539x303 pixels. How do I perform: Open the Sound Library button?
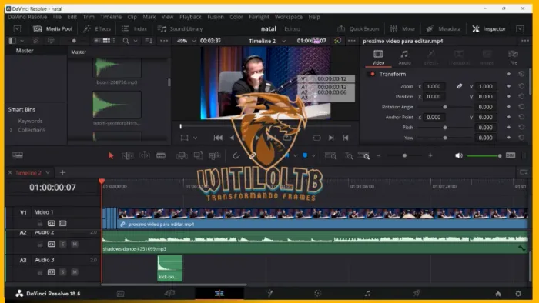point(180,28)
